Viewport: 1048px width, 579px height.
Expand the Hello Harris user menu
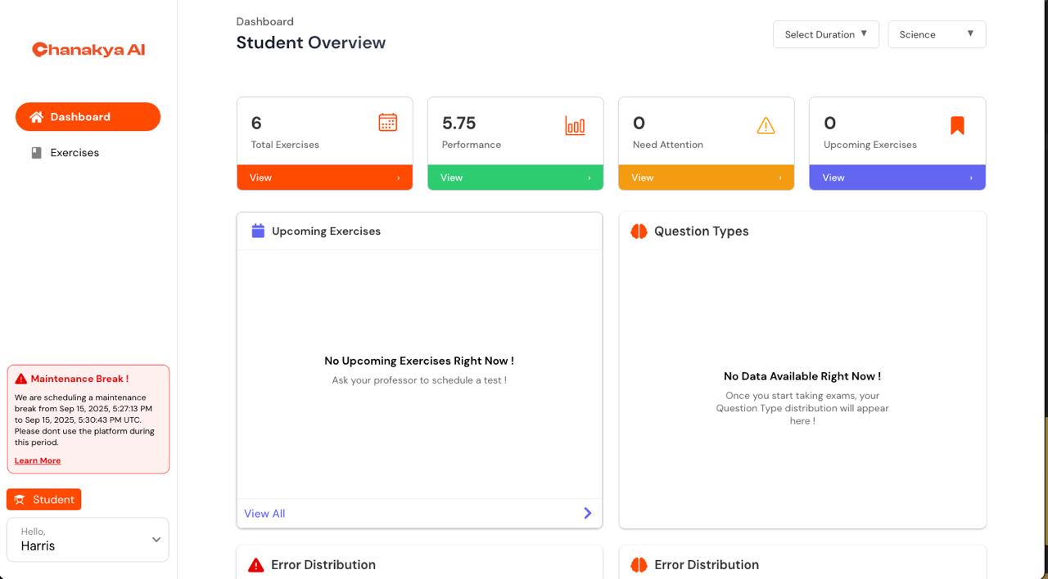(88, 540)
